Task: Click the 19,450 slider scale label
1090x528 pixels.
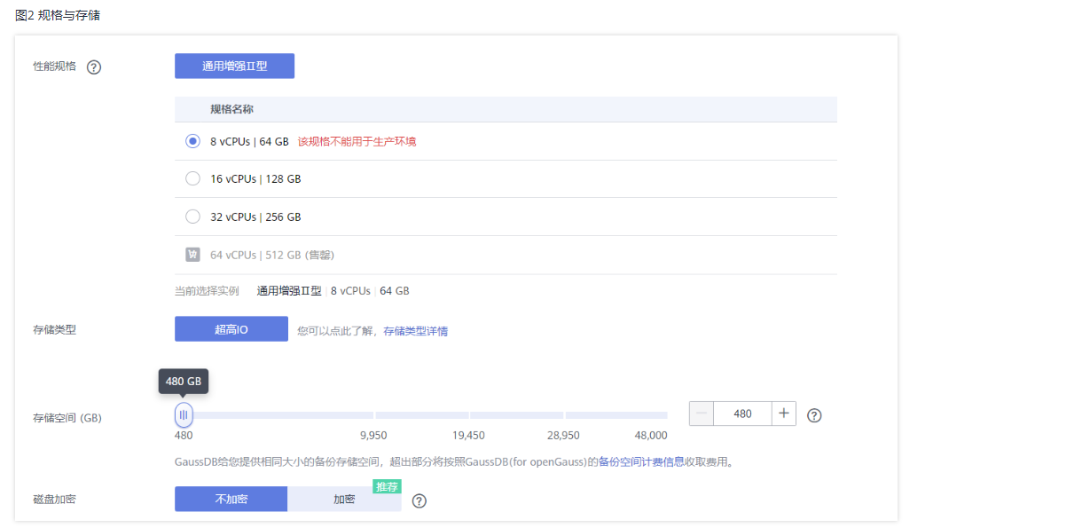Action: (468, 436)
